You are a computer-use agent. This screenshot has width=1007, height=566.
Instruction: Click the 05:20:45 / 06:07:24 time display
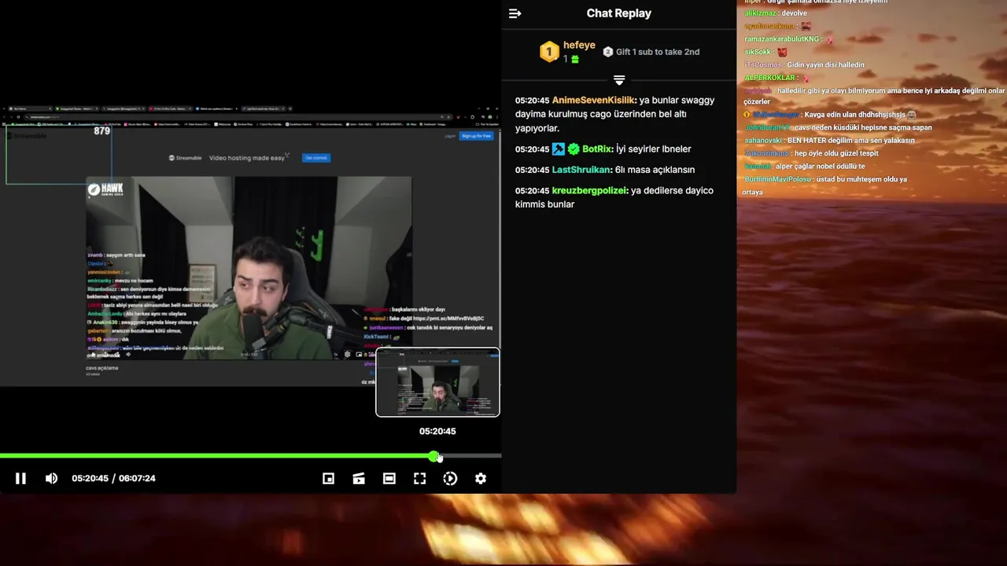pyautogui.click(x=113, y=478)
